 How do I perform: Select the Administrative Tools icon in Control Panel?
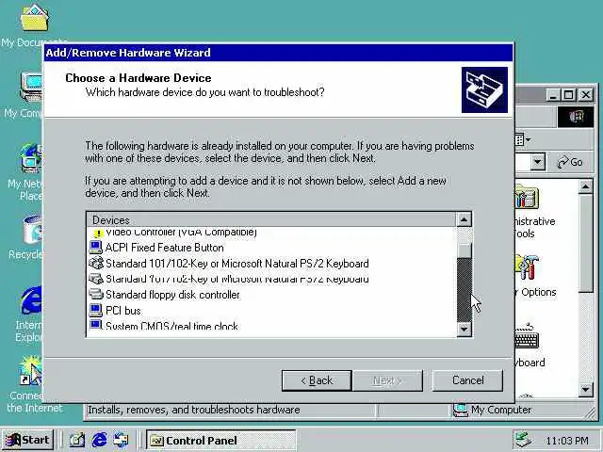point(526,198)
